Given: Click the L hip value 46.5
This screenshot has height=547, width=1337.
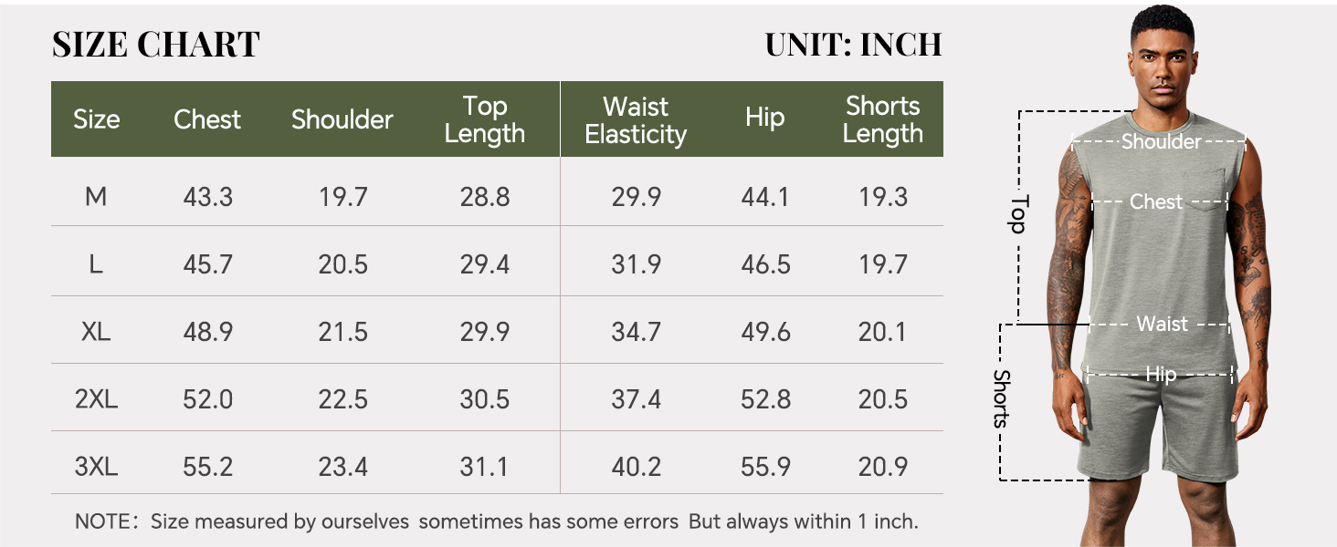Looking at the screenshot, I should 765,264.
